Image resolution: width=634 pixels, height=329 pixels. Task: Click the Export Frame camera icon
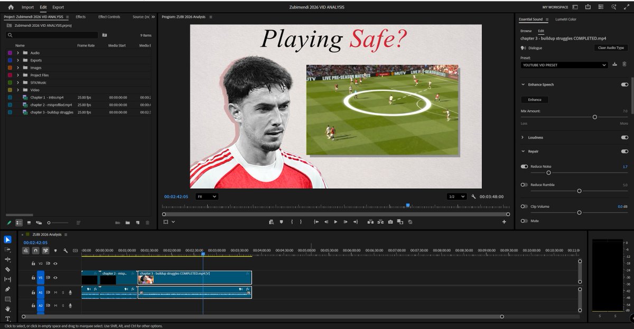(390, 222)
